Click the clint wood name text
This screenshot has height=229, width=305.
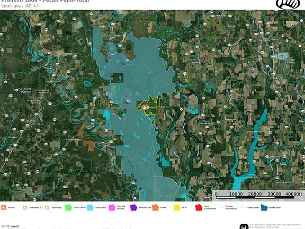pyautogui.click(x=10, y=226)
